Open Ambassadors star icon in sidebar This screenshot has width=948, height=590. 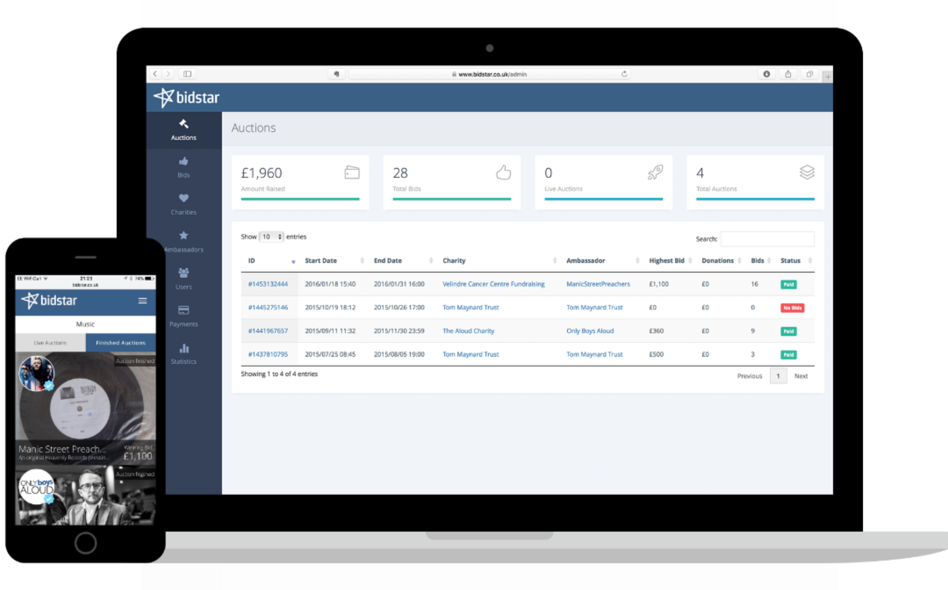point(183,241)
